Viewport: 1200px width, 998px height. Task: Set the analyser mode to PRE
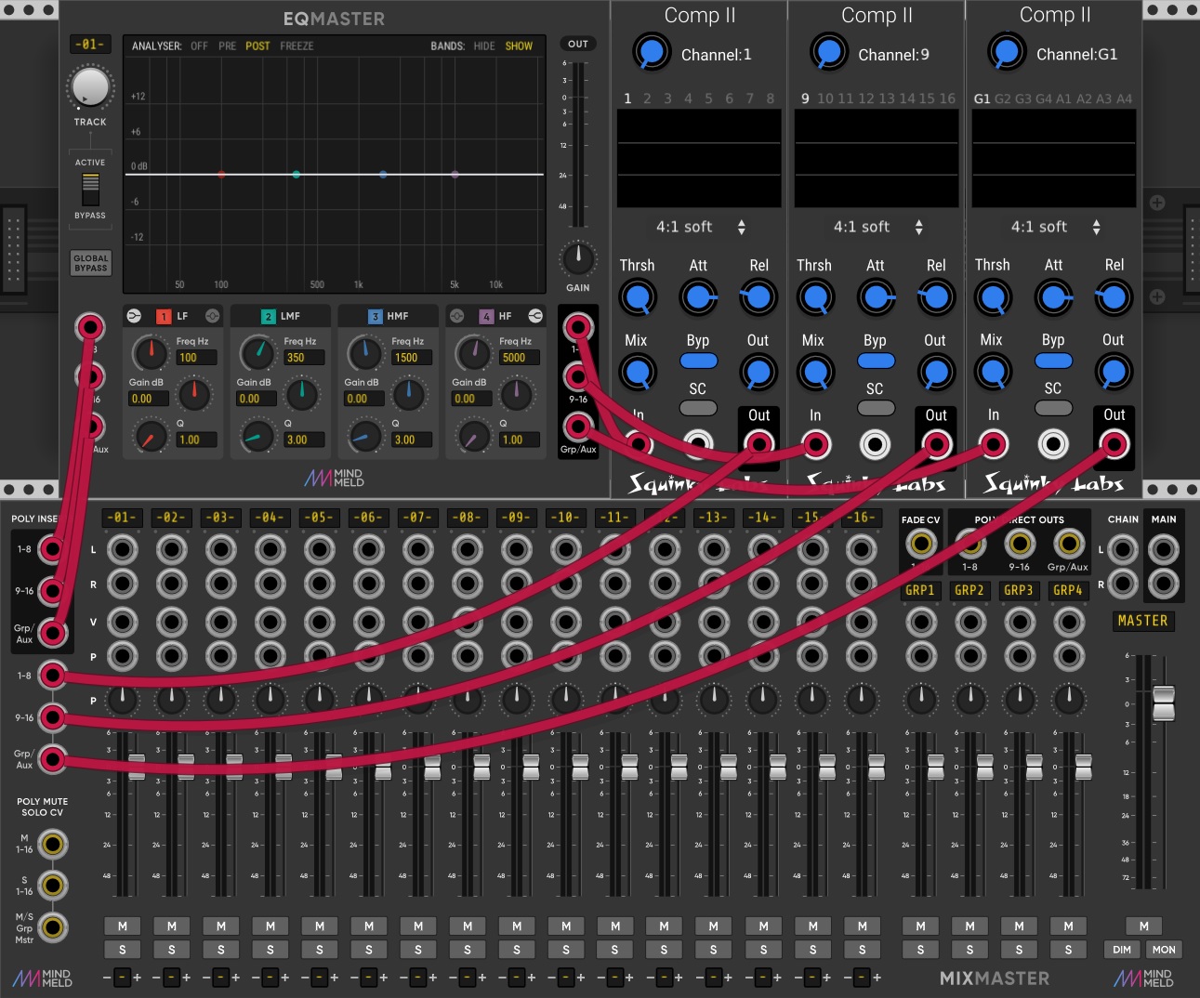[227, 46]
